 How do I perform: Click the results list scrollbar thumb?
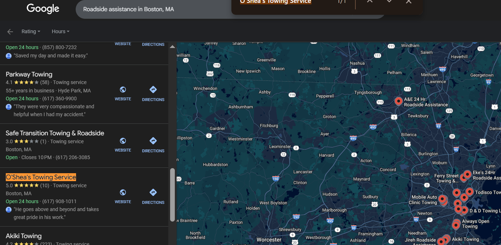(172, 194)
